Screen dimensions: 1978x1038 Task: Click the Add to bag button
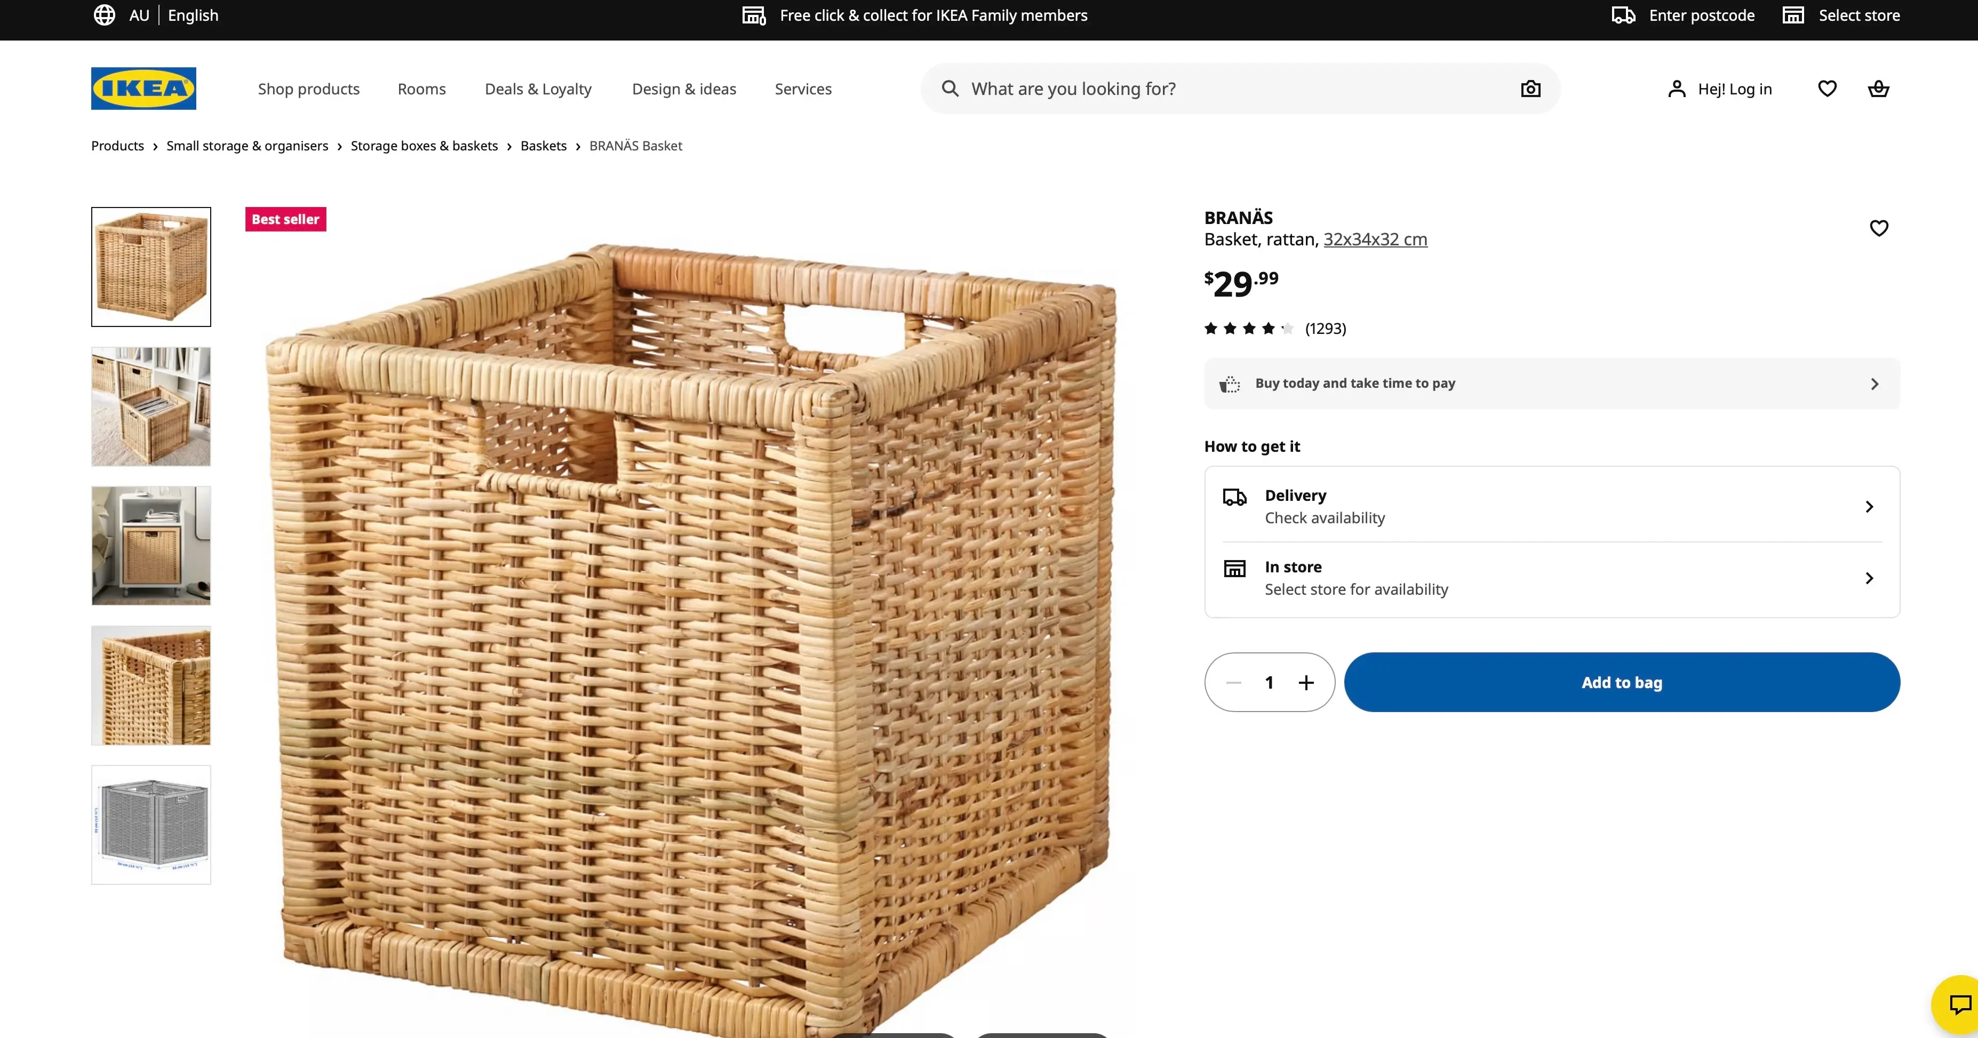[x=1622, y=683]
